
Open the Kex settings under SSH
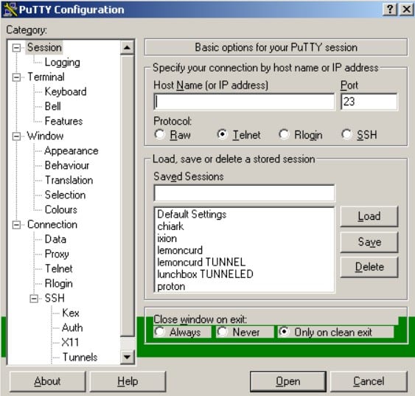[71, 313]
